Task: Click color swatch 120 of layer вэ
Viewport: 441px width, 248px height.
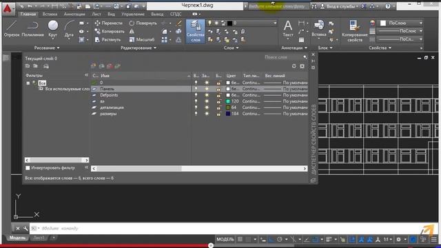Action: click(x=228, y=101)
